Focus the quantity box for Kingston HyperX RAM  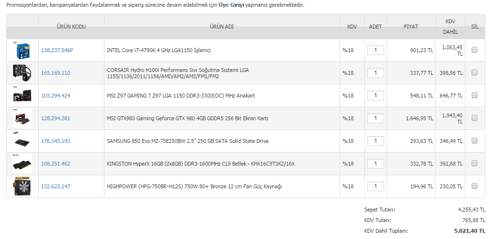click(x=375, y=164)
